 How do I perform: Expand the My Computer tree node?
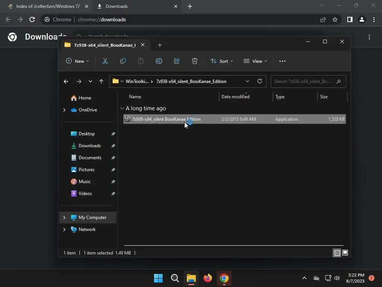(x=64, y=217)
